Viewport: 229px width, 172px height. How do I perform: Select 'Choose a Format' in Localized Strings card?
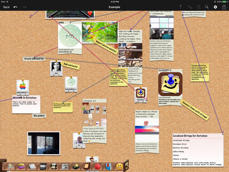pos(180,159)
